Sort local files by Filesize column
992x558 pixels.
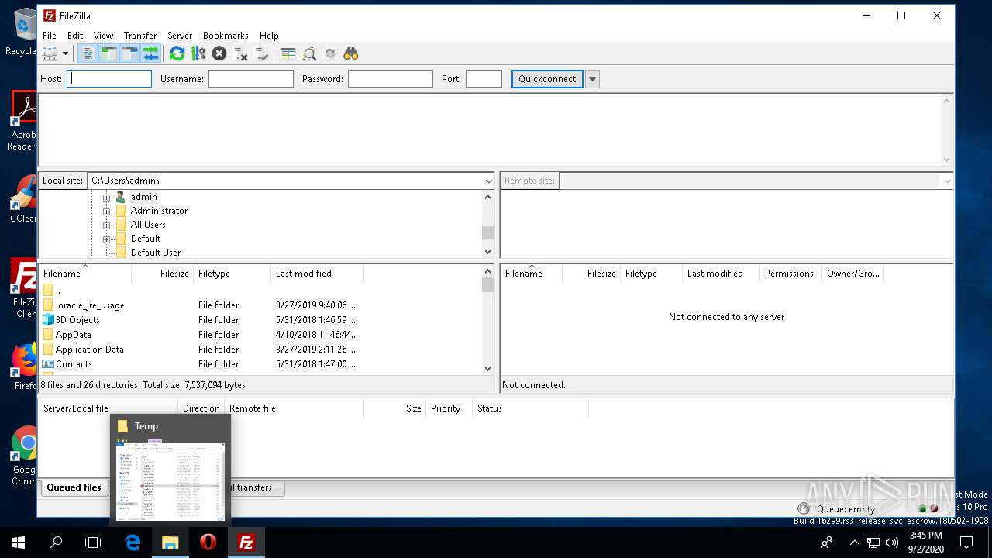163,274
